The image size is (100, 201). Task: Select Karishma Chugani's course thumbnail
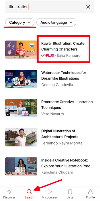pos(21,166)
